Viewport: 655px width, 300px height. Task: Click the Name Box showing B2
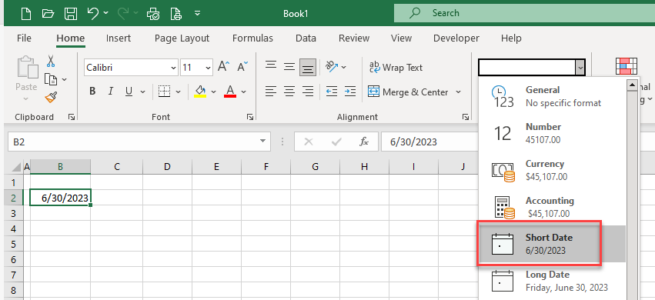click(x=139, y=142)
